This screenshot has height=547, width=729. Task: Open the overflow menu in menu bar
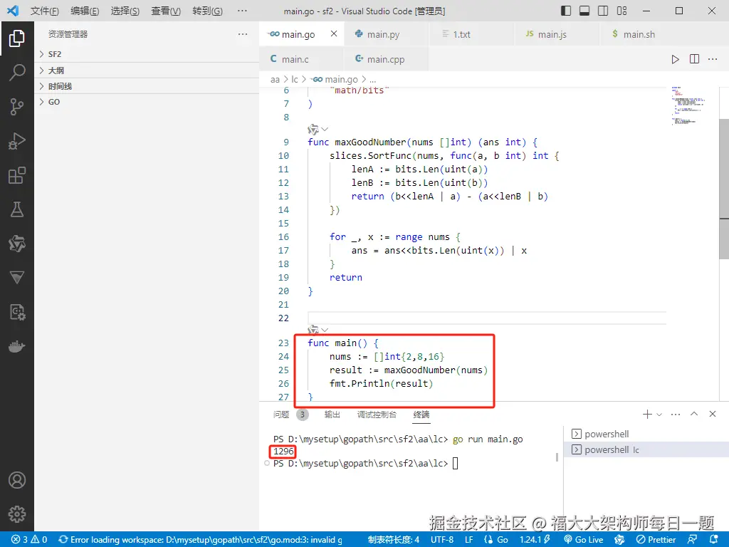click(242, 11)
